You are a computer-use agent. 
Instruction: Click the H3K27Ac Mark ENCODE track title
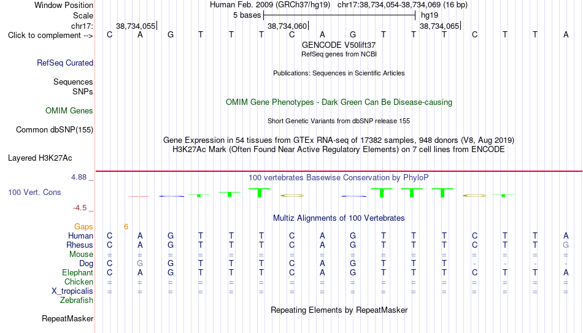point(339,150)
